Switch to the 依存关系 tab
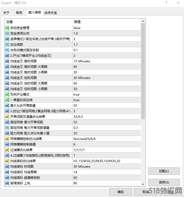Image resolution: width=184 pixels, height=197 pixels. 51,13
